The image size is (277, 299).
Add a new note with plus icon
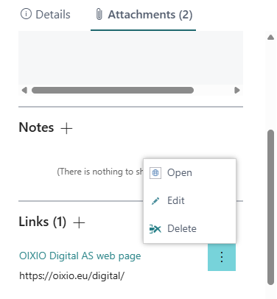click(x=66, y=128)
